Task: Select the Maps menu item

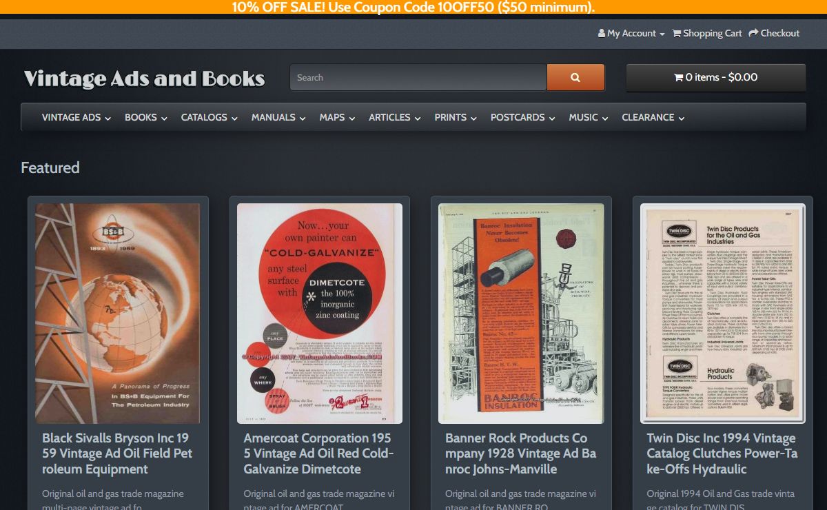Action: pyautogui.click(x=337, y=117)
